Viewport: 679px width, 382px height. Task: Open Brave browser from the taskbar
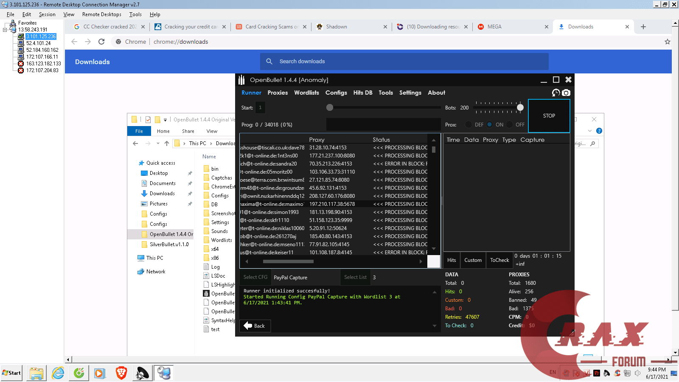click(x=121, y=373)
